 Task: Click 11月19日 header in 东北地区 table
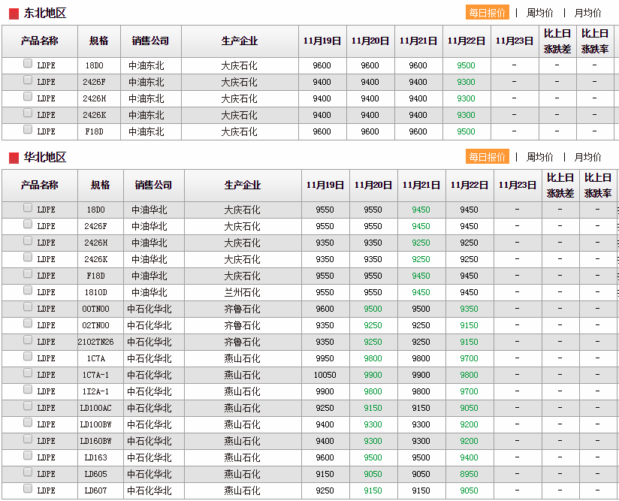(322, 41)
